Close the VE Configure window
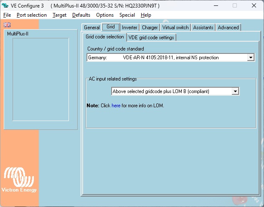 click(254, 6)
